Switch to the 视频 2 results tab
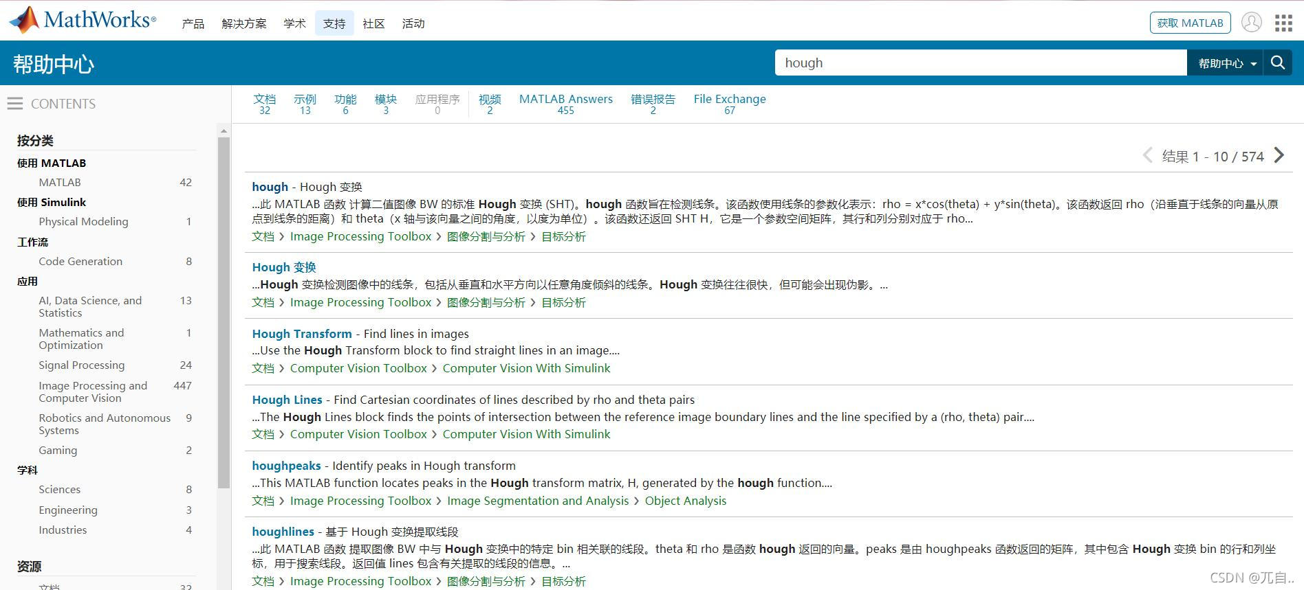Image resolution: width=1304 pixels, height=590 pixels. tap(490, 104)
